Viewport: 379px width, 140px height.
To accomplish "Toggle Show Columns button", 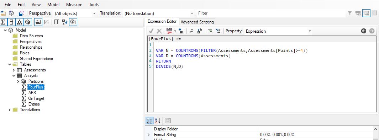I will [11, 22].
